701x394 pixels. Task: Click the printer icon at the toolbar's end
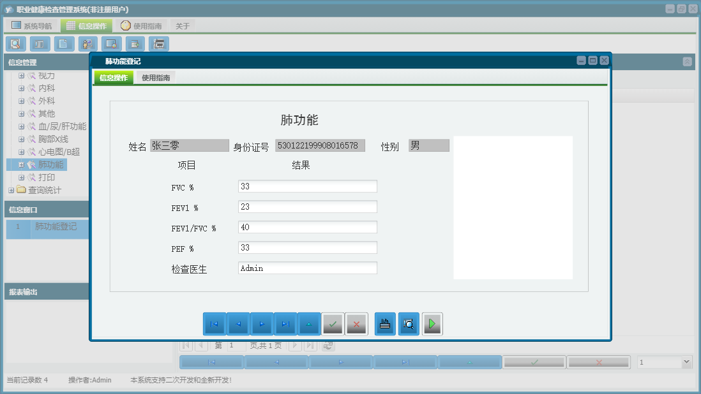pyautogui.click(x=158, y=43)
